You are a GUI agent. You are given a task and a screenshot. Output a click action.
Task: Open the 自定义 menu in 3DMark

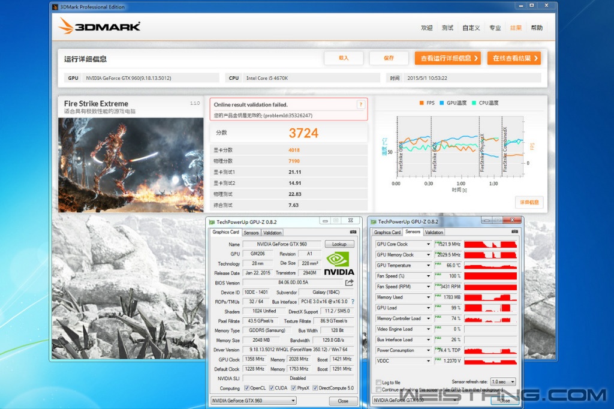click(471, 28)
